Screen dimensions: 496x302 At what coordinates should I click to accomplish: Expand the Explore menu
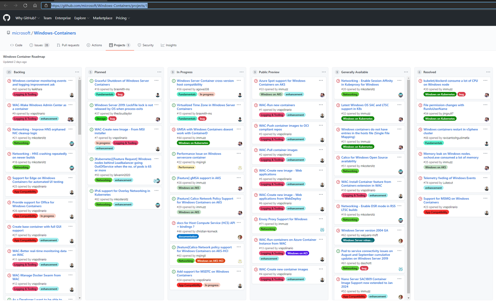click(81, 18)
